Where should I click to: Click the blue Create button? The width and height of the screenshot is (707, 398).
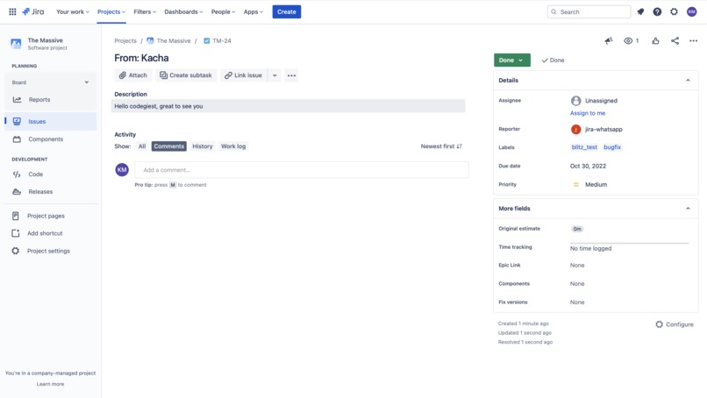[x=286, y=11]
